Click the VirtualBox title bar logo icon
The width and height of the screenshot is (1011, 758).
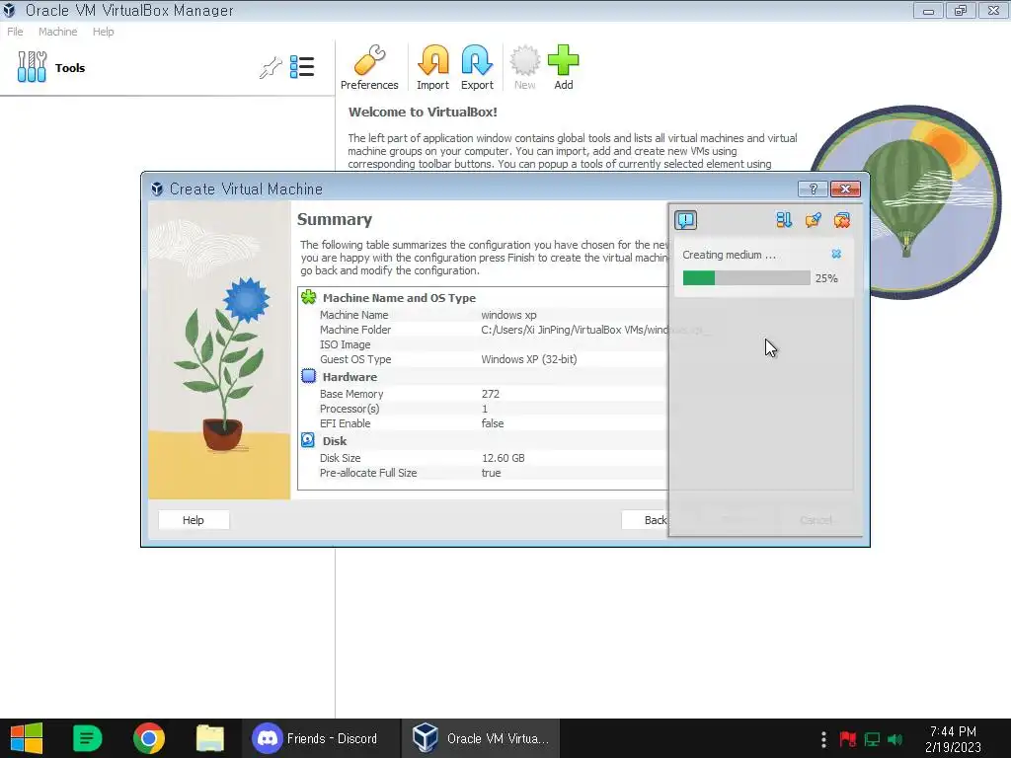coord(9,10)
